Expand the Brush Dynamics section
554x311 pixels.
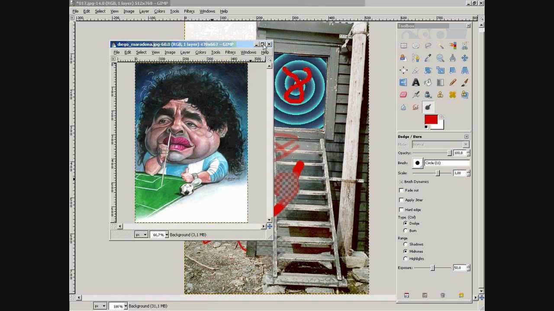(401, 182)
